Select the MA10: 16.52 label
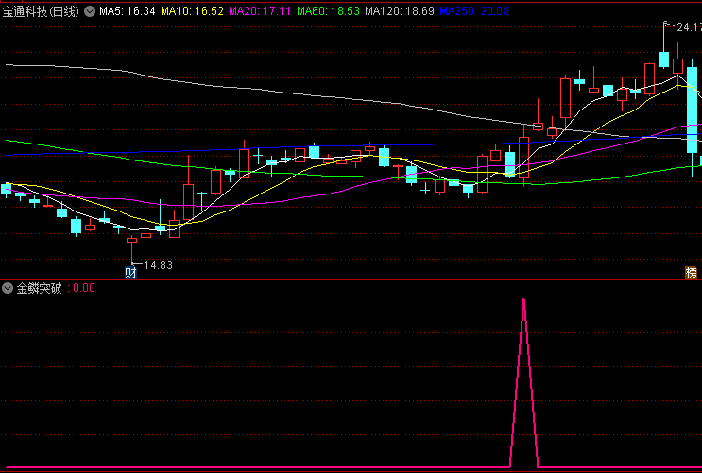The image size is (702, 473). 192,11
